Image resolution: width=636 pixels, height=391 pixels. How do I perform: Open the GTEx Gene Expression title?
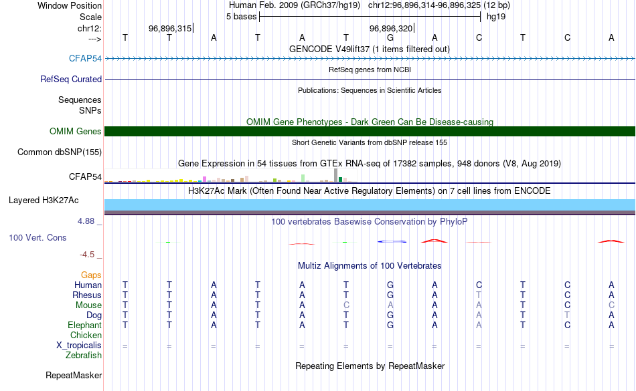(370, 164)
